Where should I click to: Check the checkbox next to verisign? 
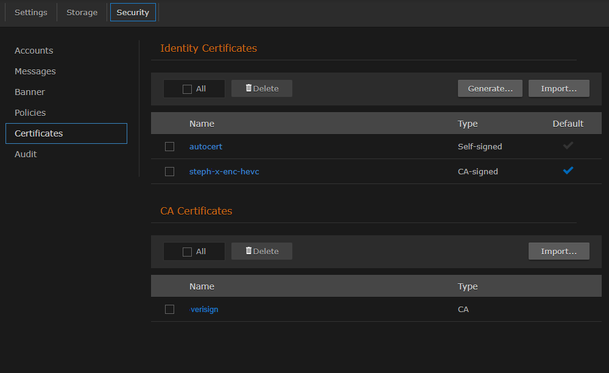click(x=169, y=309)
